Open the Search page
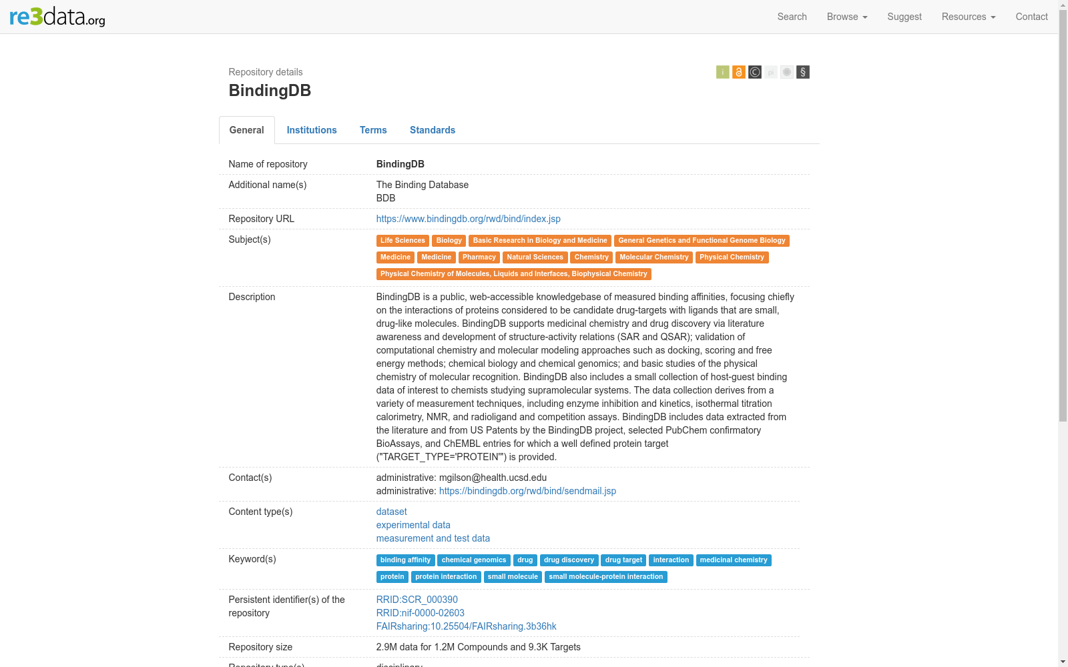This screenshot has width=1068, height=667. [x=792, y=17]
